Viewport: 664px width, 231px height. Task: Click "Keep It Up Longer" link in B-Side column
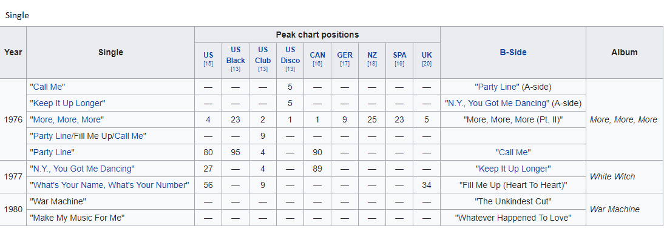[x=513, y=169]
